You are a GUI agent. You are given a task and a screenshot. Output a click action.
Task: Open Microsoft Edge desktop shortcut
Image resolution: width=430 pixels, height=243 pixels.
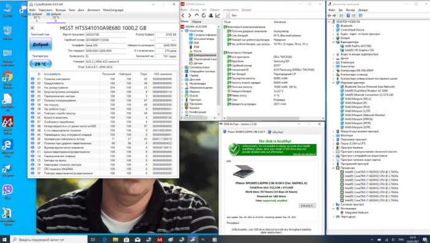[7, 148]
